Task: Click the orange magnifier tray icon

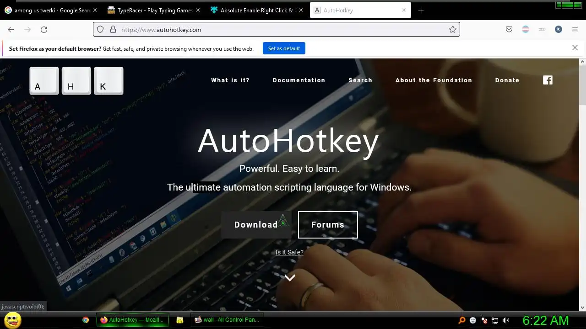Action: [462, 320]
